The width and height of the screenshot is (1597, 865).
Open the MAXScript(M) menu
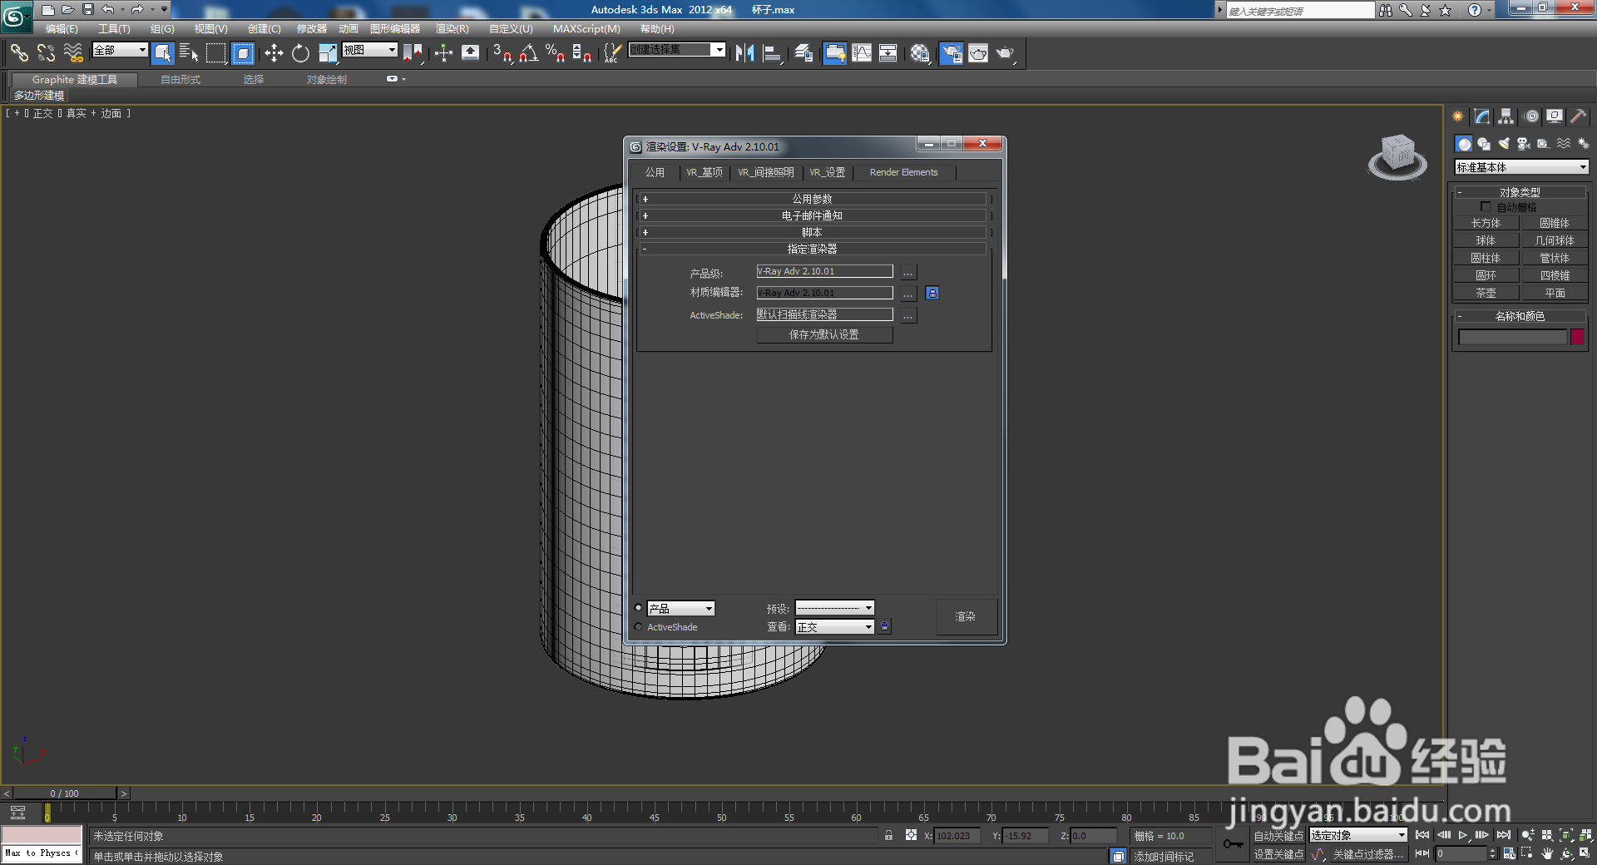pyautogui.click(x=586, y=28)
